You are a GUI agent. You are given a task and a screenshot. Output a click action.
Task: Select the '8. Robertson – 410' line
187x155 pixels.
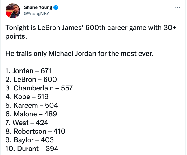point(35,131)
